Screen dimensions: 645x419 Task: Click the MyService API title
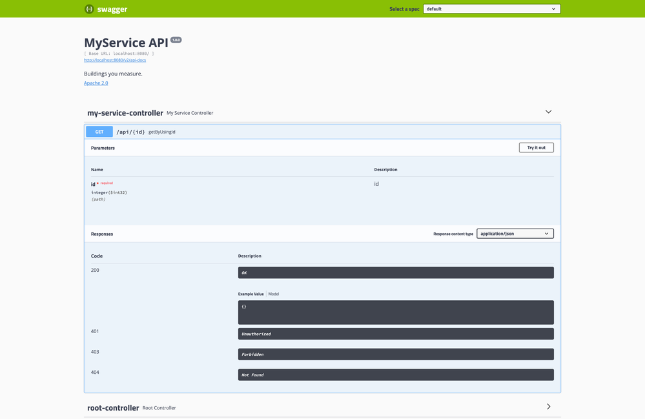(x=126, y=43)
